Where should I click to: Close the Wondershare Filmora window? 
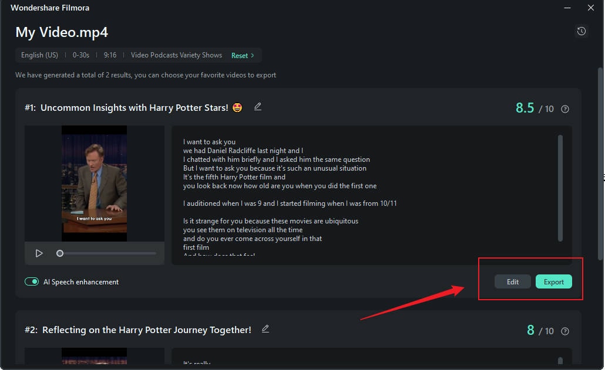(591, 8)
